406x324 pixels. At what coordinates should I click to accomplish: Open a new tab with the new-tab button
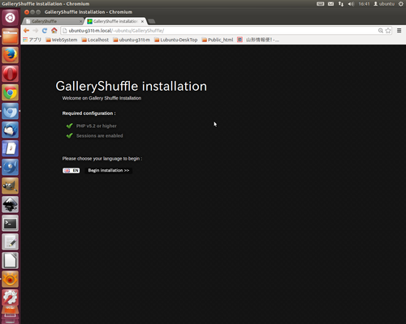coord(152,21)
